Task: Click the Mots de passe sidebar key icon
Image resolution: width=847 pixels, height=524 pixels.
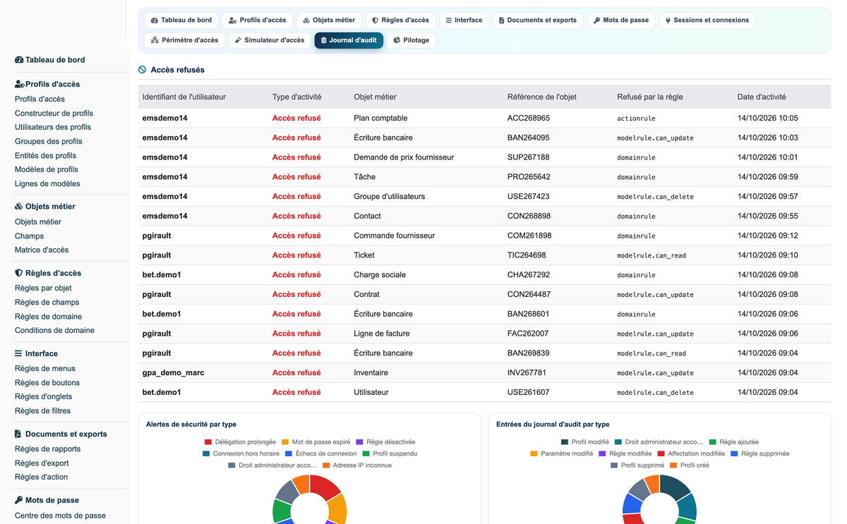Action: tap(18, 500)
